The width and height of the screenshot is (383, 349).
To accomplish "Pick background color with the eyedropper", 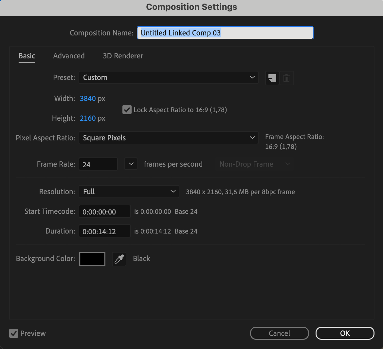I will tap(119, 259).
